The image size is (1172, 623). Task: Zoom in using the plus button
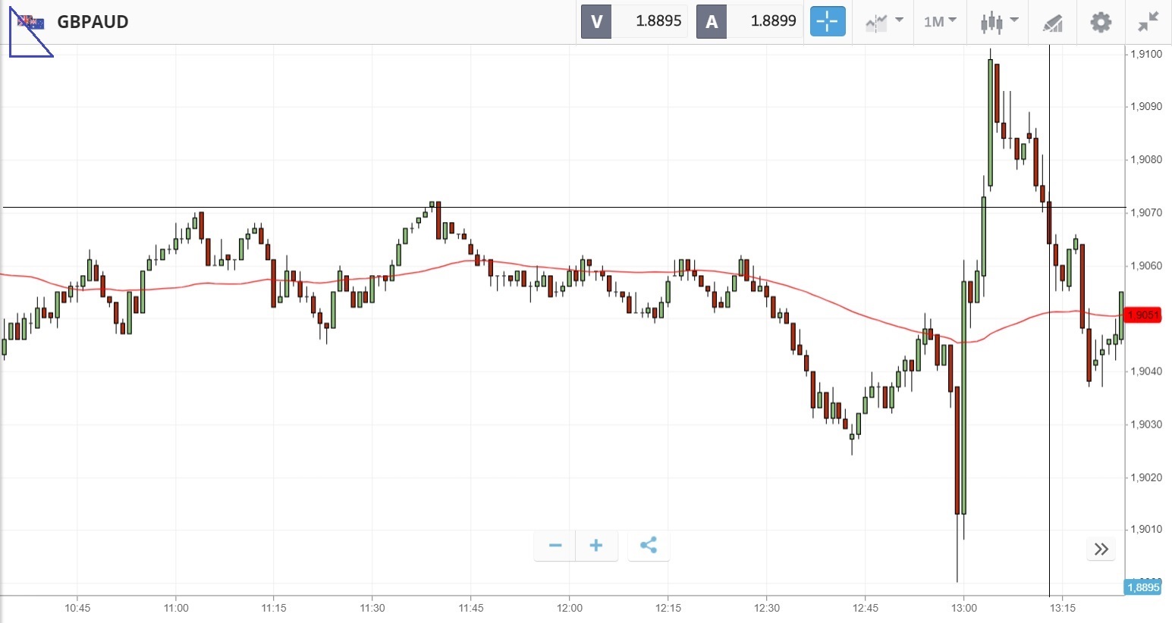[x=596, y=546]
